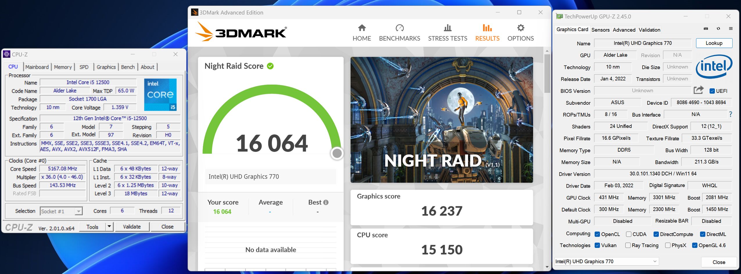Export BIOS with share arrow icon

[x=699, y=90]
